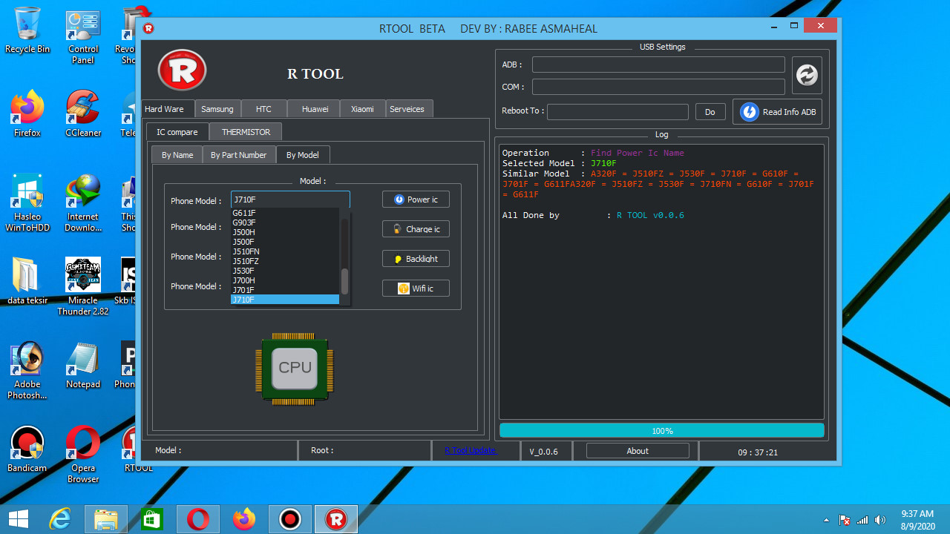Screen dimensions: 950x534
Task: Select J510FZ in the model list
Action: tap(285, 261)
